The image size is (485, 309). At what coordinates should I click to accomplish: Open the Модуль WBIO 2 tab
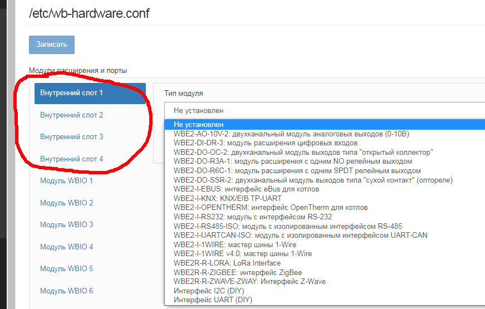[x=66, y=203]
